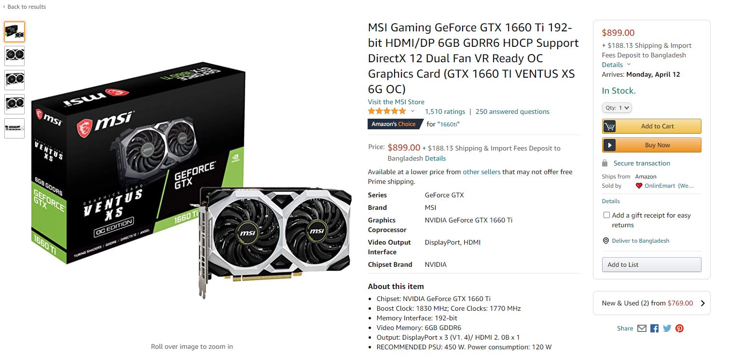Screen dimensions: 742x358
Task: Visit the MSI Store link
Action: (396, 102)
